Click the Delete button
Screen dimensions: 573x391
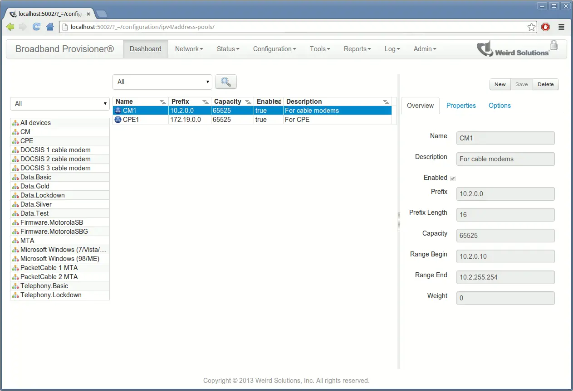[x=545, y=84]
